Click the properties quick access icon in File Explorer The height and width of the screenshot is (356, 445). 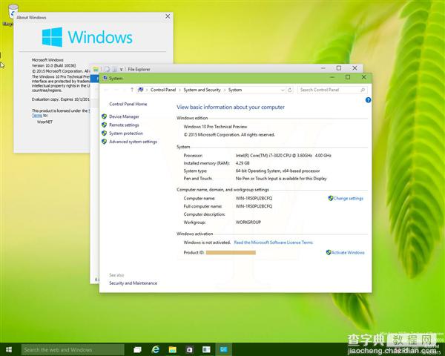[108, 69]
